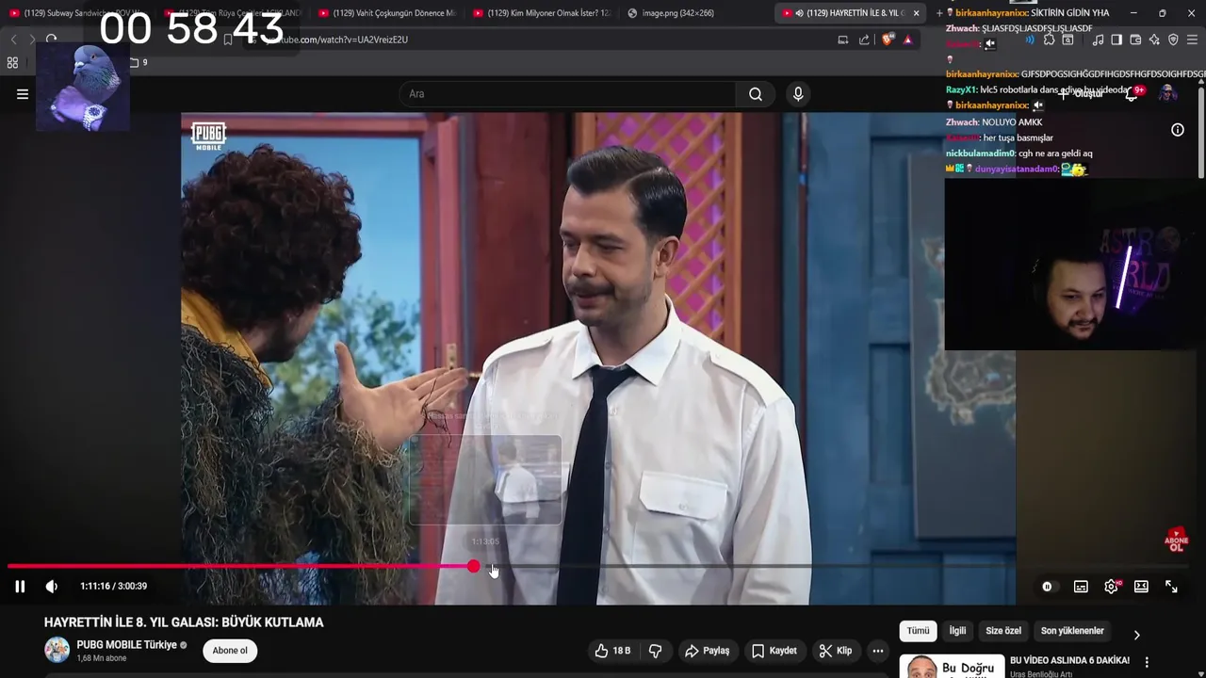
Task: Click the video title HAYRETTİN İLE 8. YIL GALASI
Action: (x=184, y=622)
